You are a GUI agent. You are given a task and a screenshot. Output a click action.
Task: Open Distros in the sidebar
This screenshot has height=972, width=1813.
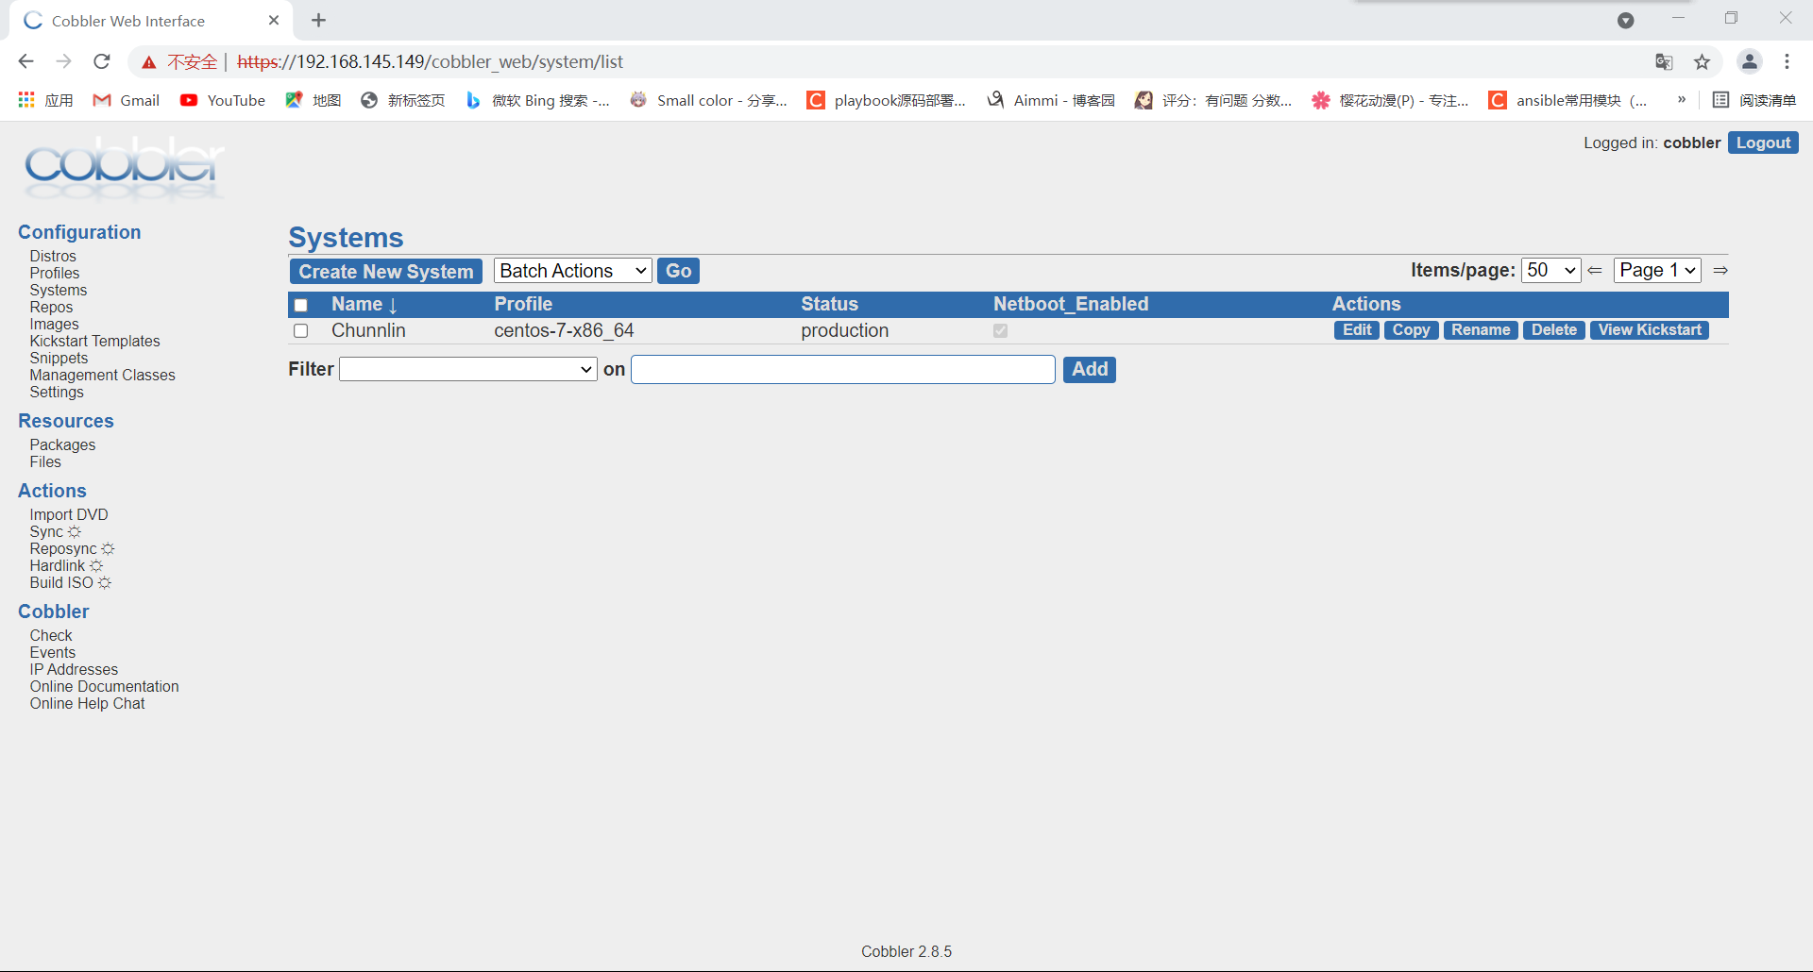click(53, 256)
